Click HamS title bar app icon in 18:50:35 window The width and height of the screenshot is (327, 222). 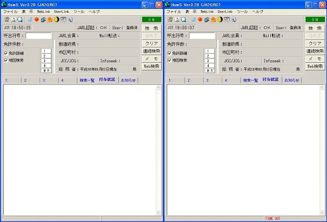[4, 4]
